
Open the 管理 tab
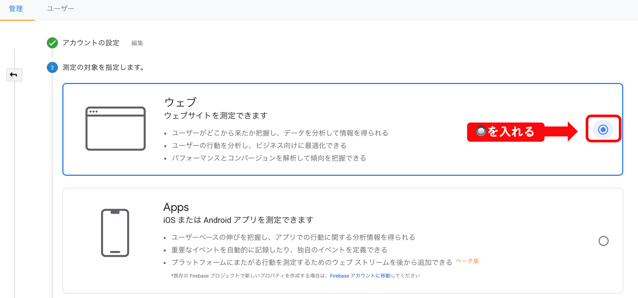(x=16, y=9)
